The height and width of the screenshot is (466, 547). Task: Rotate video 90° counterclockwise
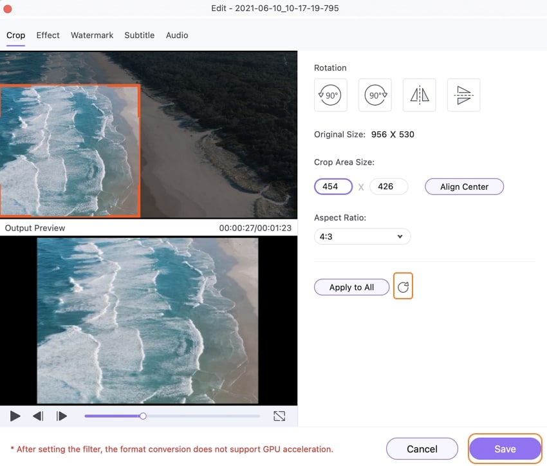[330, 95]
